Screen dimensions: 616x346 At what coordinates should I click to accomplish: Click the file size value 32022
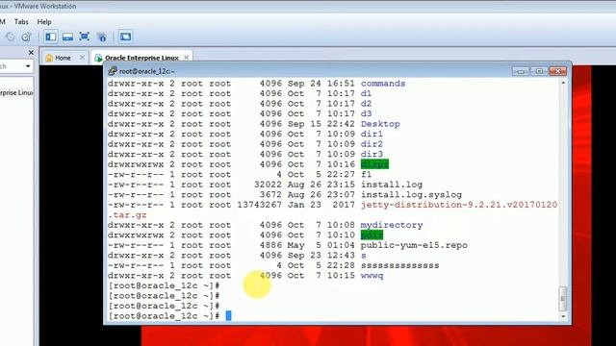click(268, 185)
